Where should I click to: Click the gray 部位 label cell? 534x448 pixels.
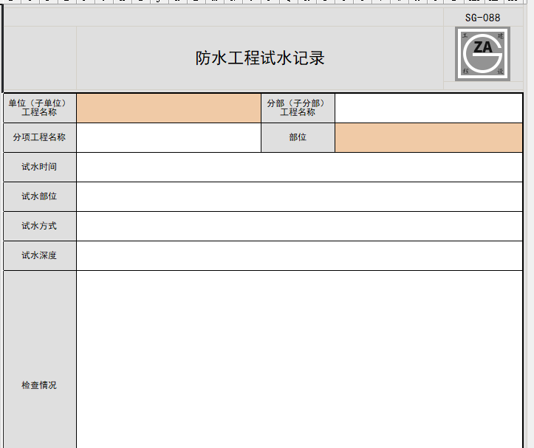[298, 137]
